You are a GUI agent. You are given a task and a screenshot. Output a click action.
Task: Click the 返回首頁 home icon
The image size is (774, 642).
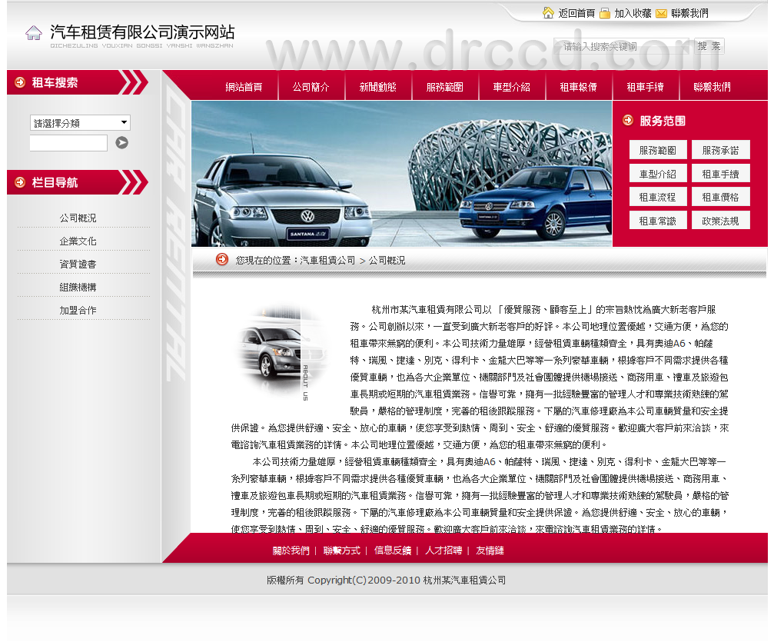pos(548,13)
